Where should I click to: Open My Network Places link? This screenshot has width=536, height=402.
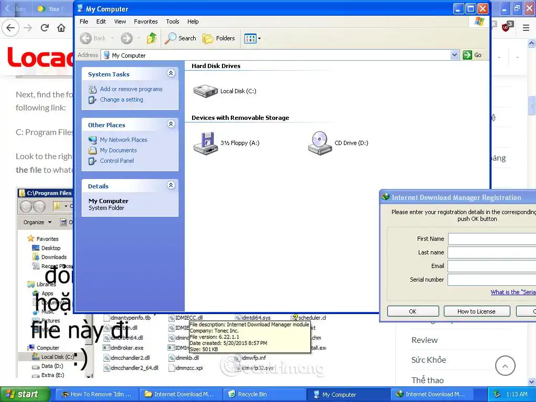pyautogui.click(x=124, y=140)
